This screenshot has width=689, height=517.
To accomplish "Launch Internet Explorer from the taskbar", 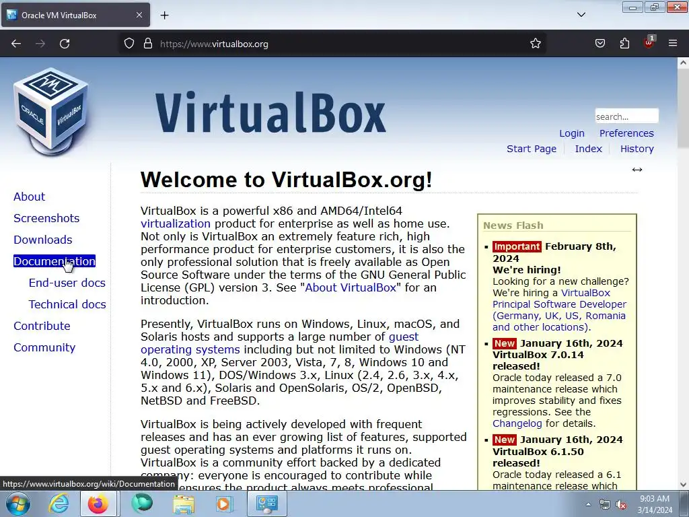I will pos(59,504).
